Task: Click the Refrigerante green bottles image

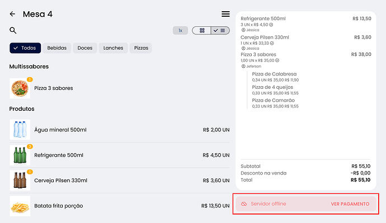Action: point(20,155)
